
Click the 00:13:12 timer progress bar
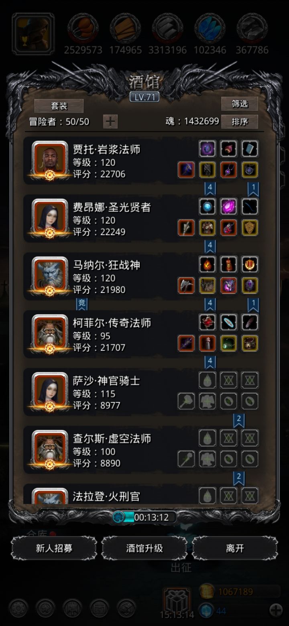144,517
